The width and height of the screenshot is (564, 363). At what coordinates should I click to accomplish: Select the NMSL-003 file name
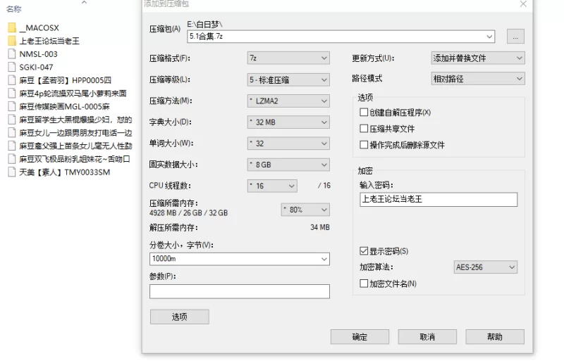click(x=38, y=54)
